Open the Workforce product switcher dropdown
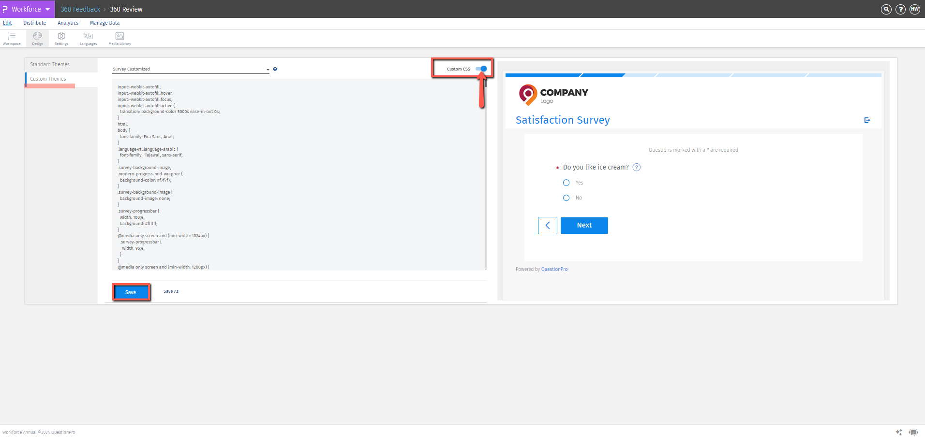This screenshot has width=925, height=440. (47, 9)
